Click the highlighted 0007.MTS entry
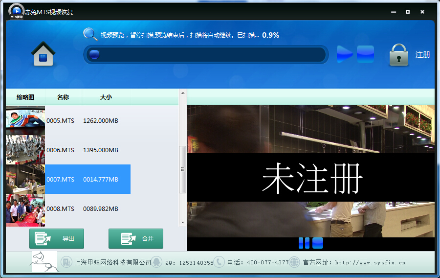Viewport: 440px width, 278px height. click(88, 179)
